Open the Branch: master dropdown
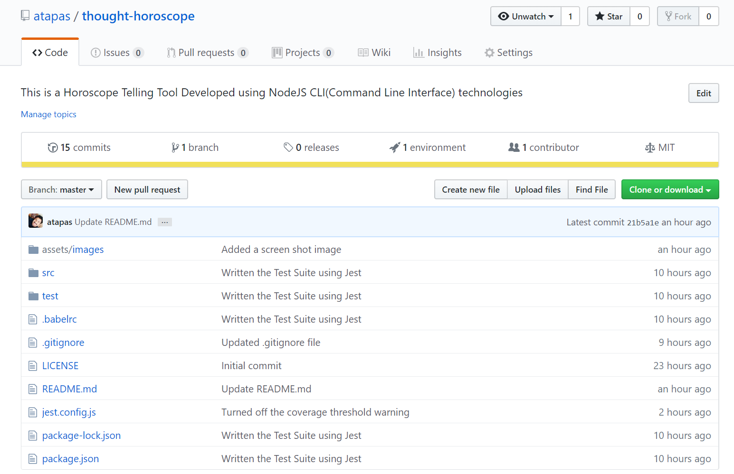This screenshot has width=734, height=474. coord(61,189)
